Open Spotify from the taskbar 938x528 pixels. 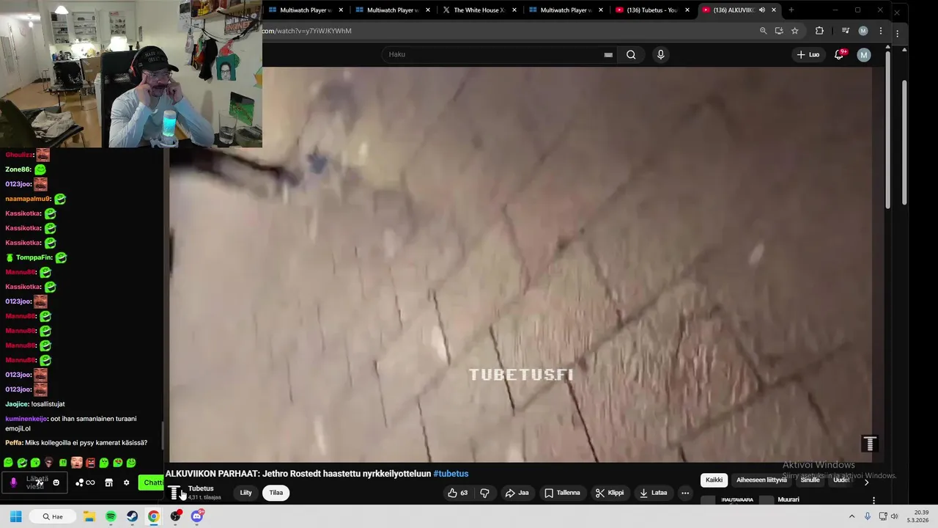(x=111, y=516)
